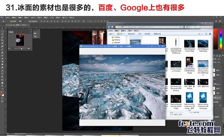Select the Brush tool

click(2, 49)
